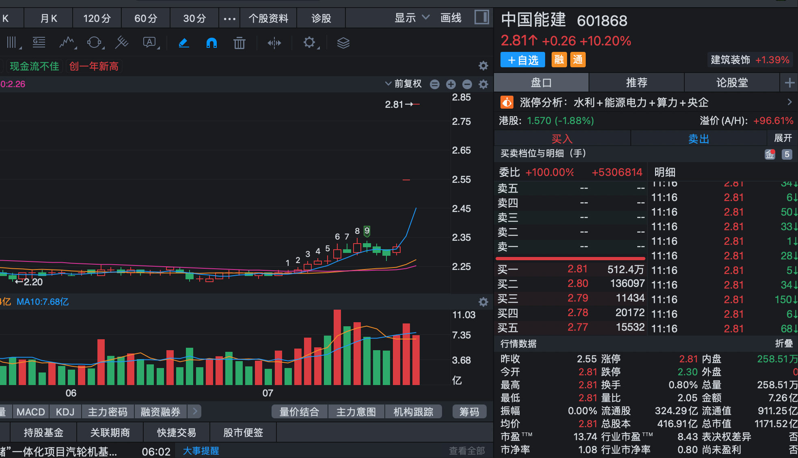Click the 画线 draw line button

coord(451,18)
